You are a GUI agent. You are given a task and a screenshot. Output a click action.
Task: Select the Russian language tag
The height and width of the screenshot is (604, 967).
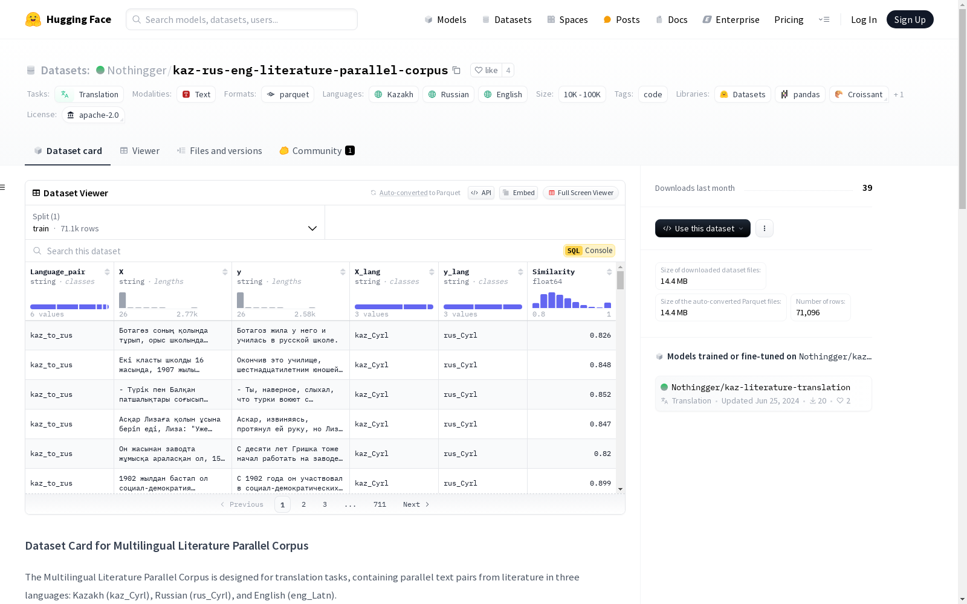click(448, 94)
